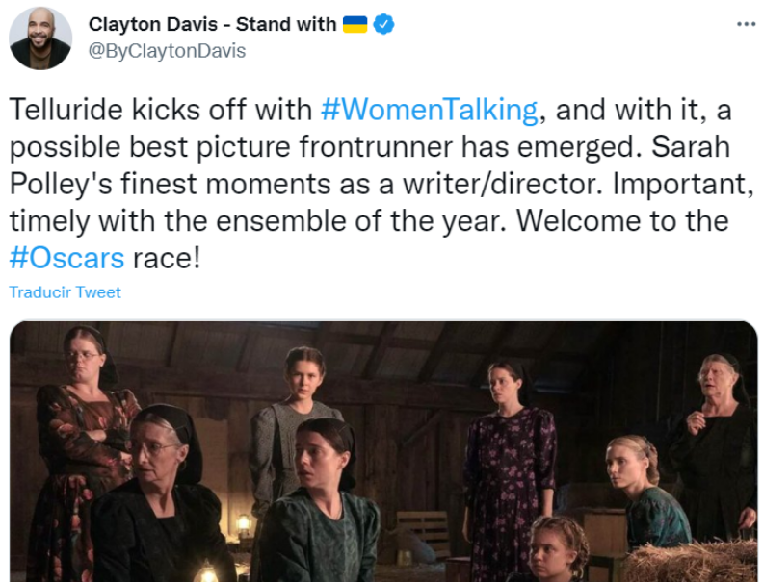Open the @ByClaytonDavis handle link
The height and width of the screenshot is (582, 763).
167,52
